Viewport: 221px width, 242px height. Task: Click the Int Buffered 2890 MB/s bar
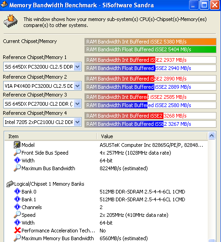pos(150,79)
